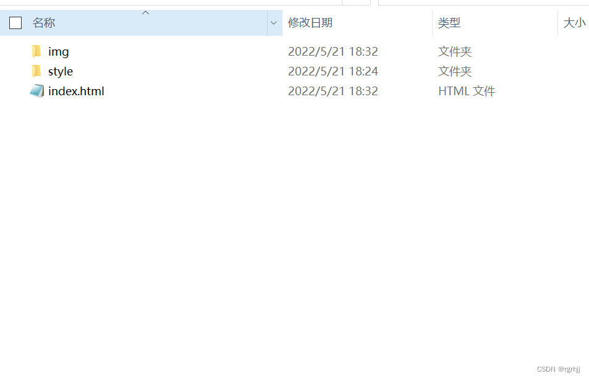Sort by the 名称 column header text

tap(44, 23)
